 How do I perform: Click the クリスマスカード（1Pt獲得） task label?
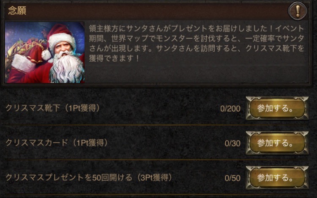pos(57,143)
